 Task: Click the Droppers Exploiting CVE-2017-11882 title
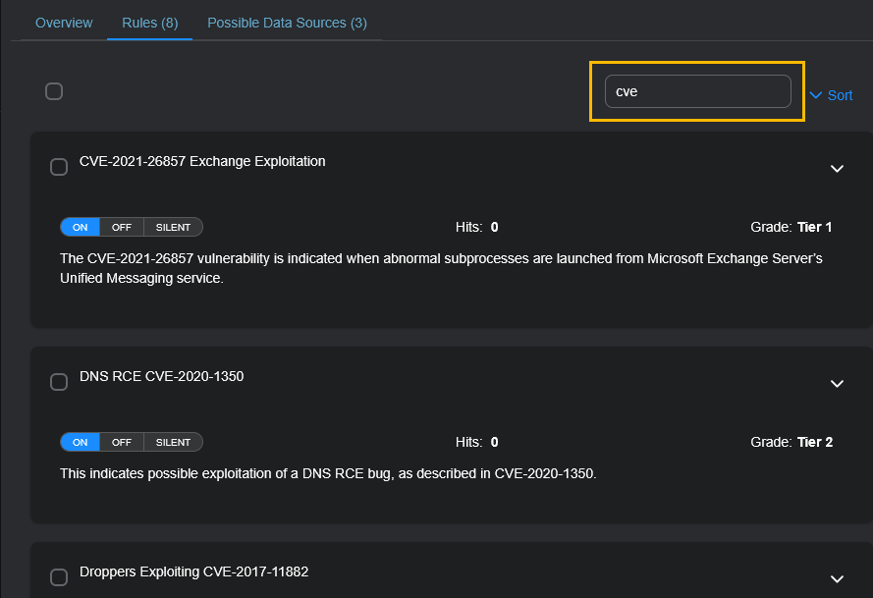pyautogui.click(x=193, y=571)
